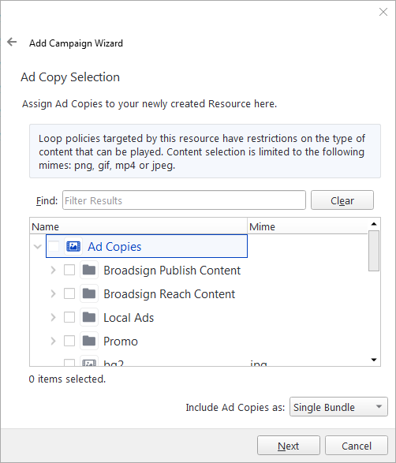Click the Local Ads folder icon
This screenshot has height=463, width=396.
point(89,317)
